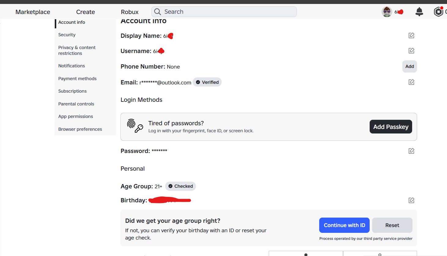Open the notifications bell
The image size is (447, 256).
pos(419,12)
